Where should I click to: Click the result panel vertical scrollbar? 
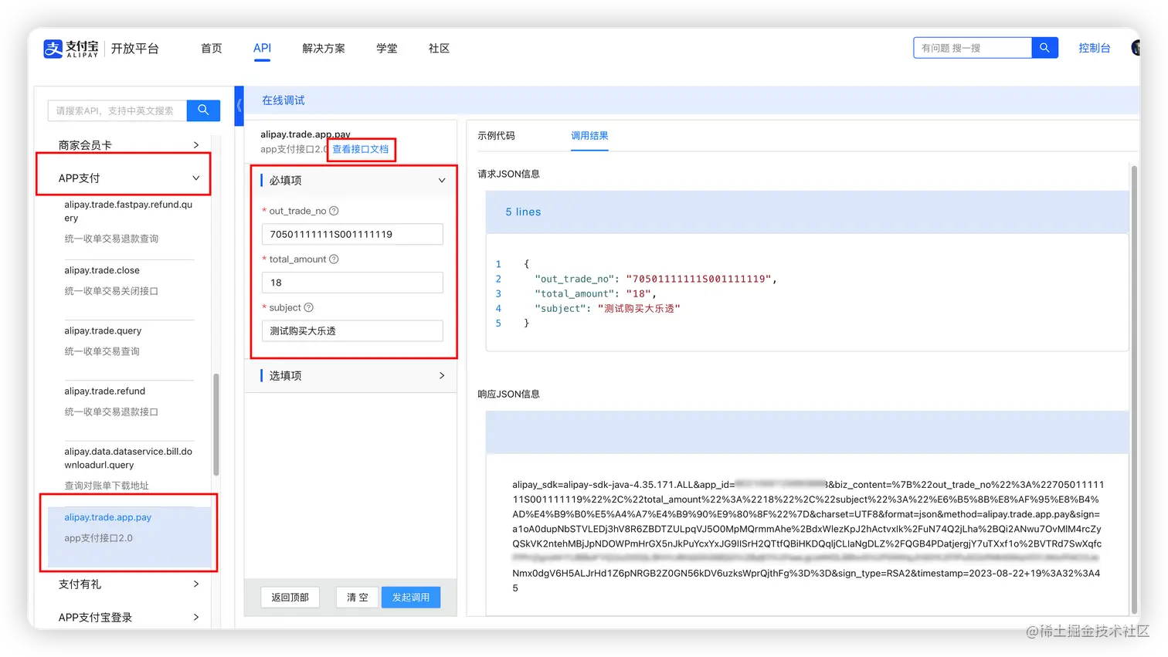(x=1134, y=390)
